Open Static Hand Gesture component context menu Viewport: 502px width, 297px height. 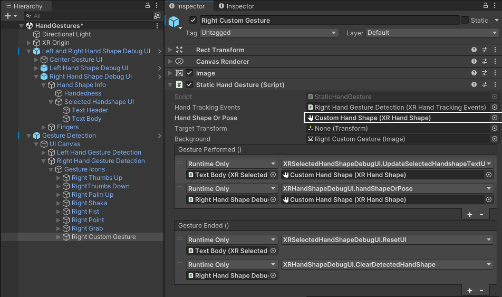point(495,85)
